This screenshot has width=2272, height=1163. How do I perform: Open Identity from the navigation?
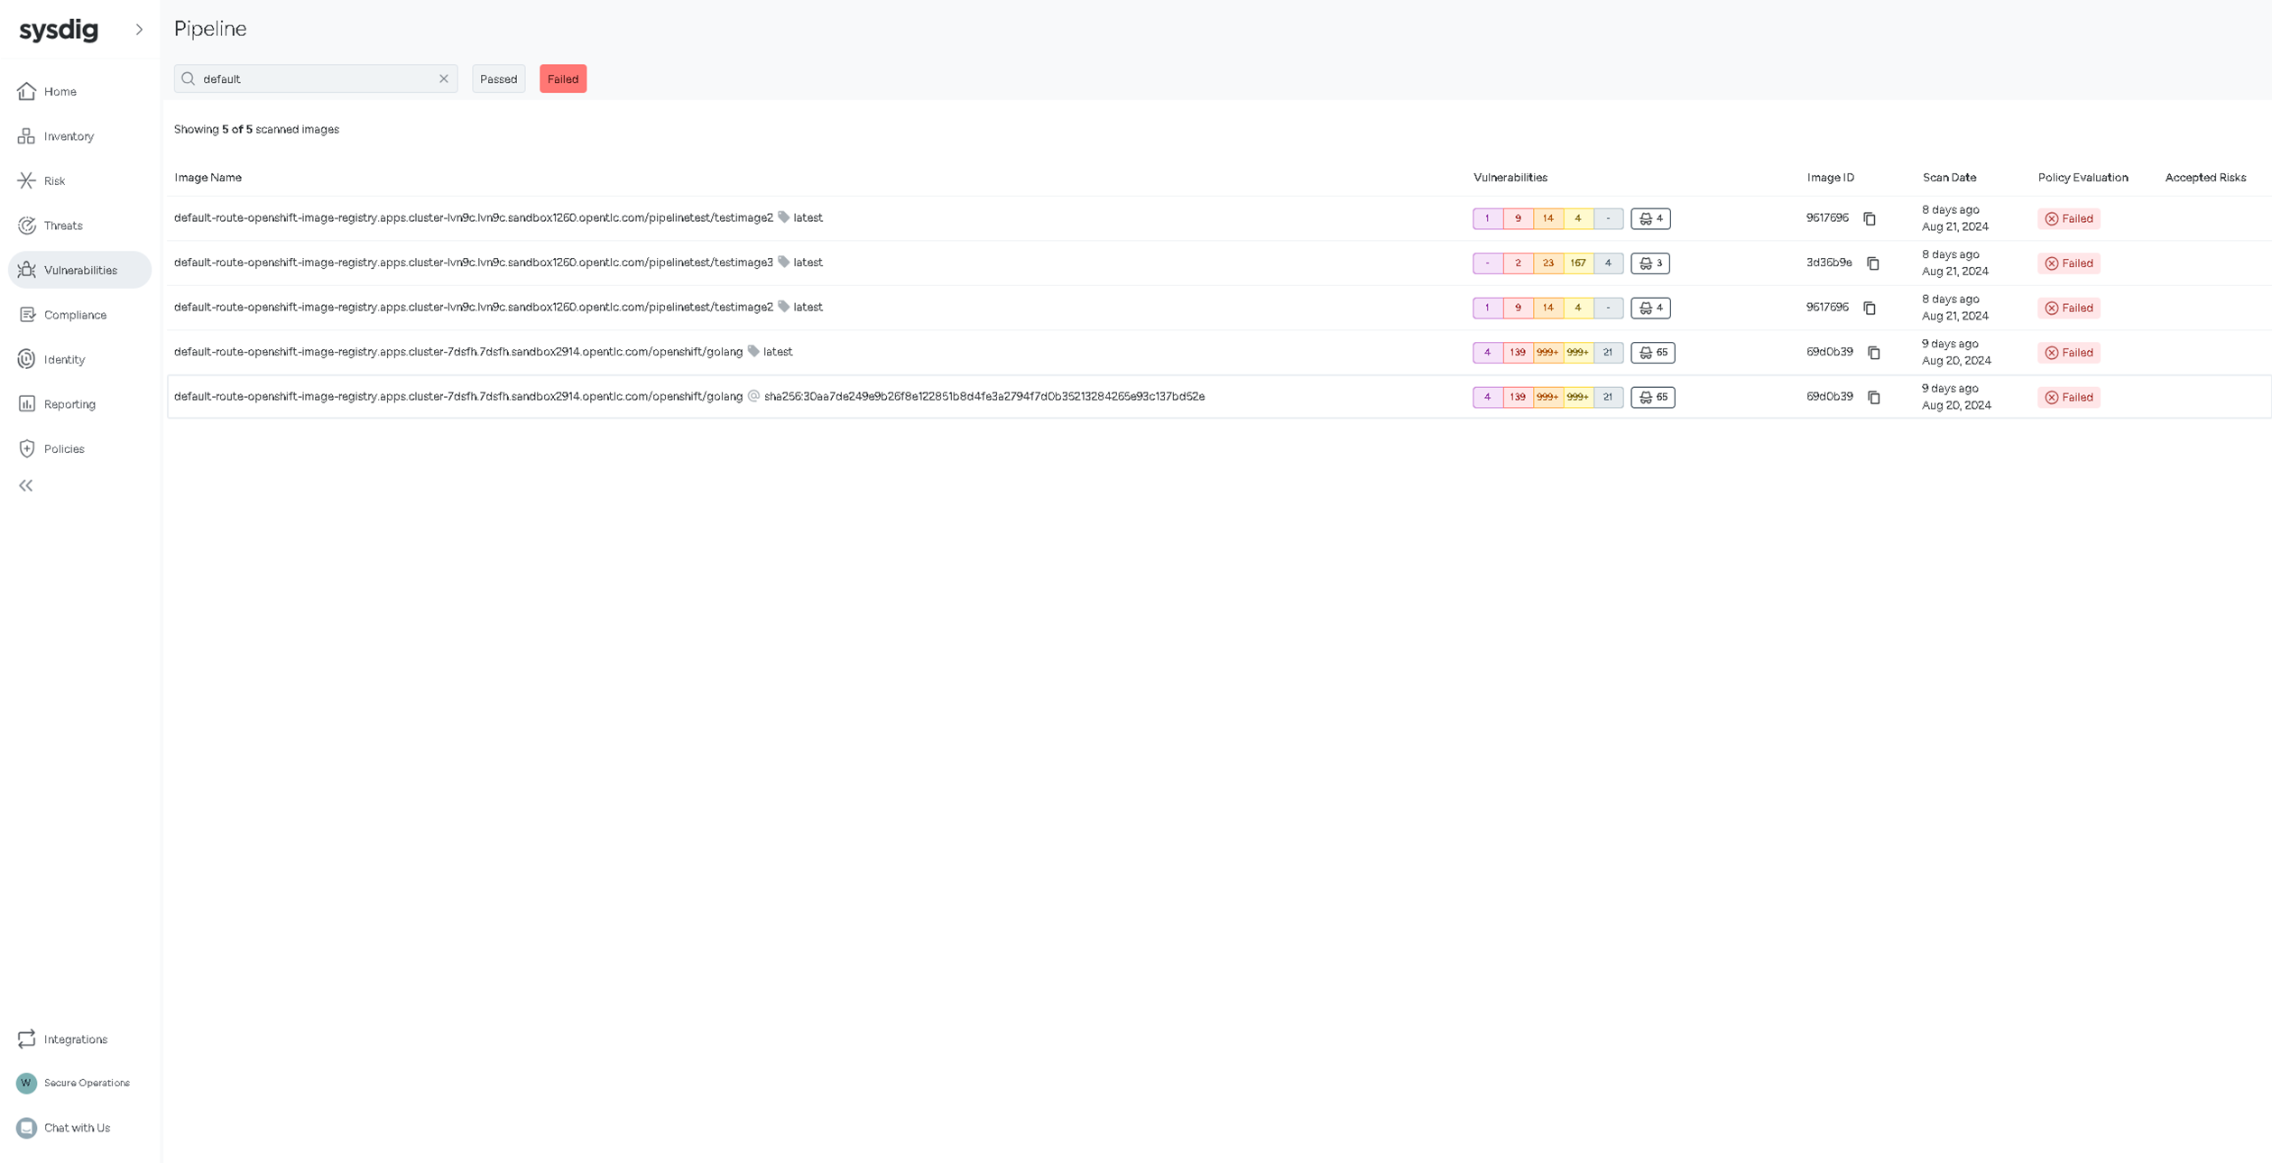click(x=64, y=359)
